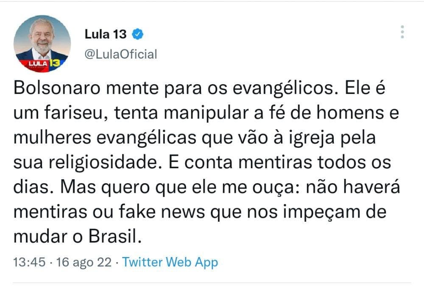Click the Twitter Web App source link

(x=170, y=262)
